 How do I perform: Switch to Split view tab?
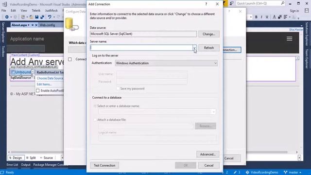(31, 157)
